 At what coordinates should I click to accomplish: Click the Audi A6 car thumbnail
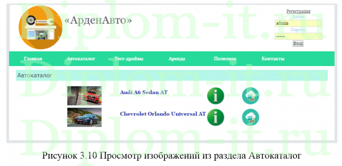pyautogui.click(x=84, y=96)
